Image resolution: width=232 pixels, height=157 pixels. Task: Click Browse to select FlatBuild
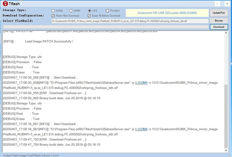219,21
